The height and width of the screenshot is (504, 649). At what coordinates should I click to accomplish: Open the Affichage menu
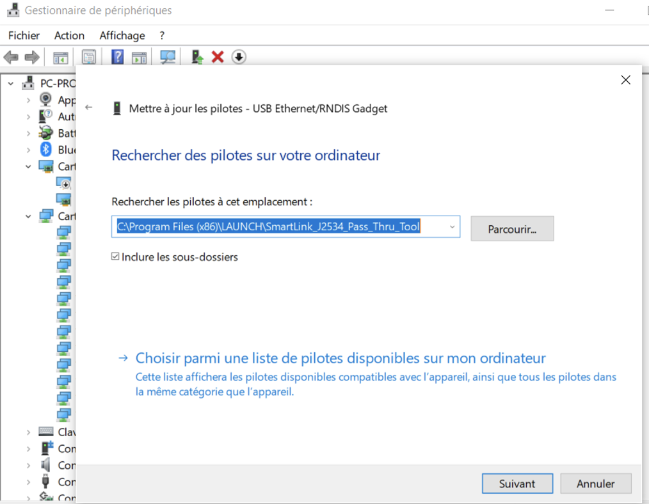coord(122,36)
